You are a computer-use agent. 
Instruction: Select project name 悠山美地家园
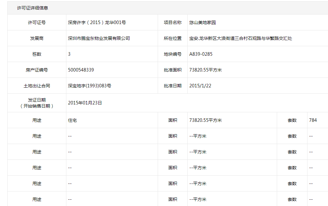click(203, 22)
